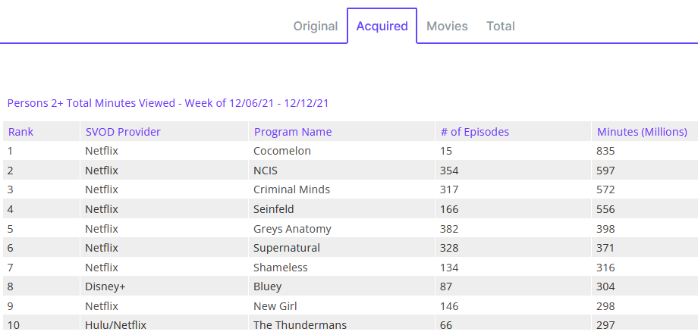Viewport: 698px width, 335px height.
Task: Click the Disney+ provider cell
Action: pos(105,286)
